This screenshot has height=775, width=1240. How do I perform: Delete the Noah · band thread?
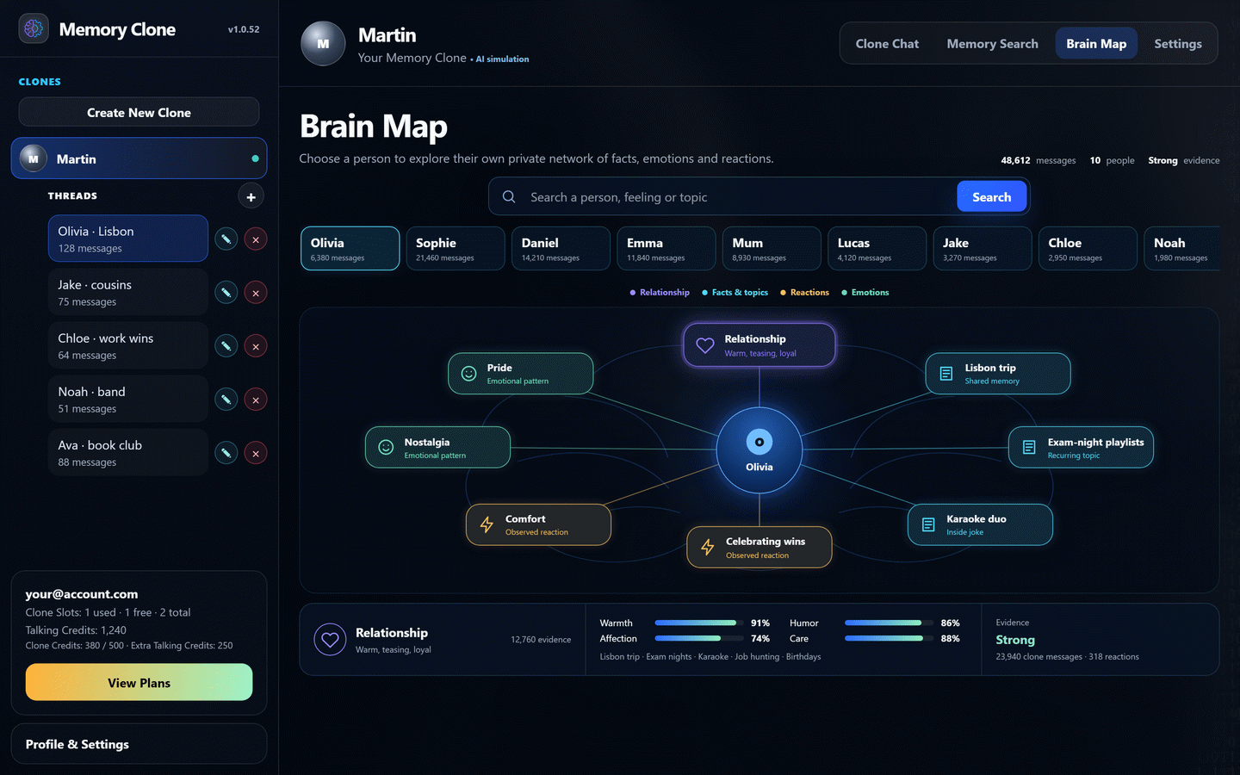tap(256, 399)
